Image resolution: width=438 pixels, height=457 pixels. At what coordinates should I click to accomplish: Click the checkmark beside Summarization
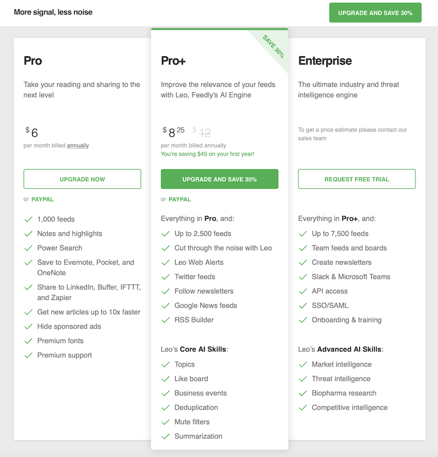165,437
